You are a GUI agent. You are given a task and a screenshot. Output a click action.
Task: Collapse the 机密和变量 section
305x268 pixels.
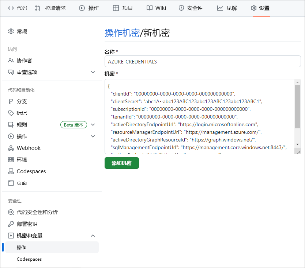(x=93, y=236)
